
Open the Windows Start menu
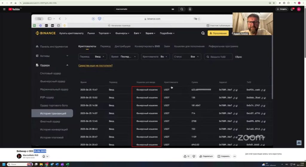[4, 164]
